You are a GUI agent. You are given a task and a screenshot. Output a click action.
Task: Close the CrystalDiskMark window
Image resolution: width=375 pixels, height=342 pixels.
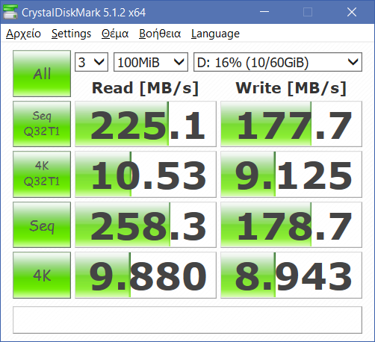tap(352, 12)
